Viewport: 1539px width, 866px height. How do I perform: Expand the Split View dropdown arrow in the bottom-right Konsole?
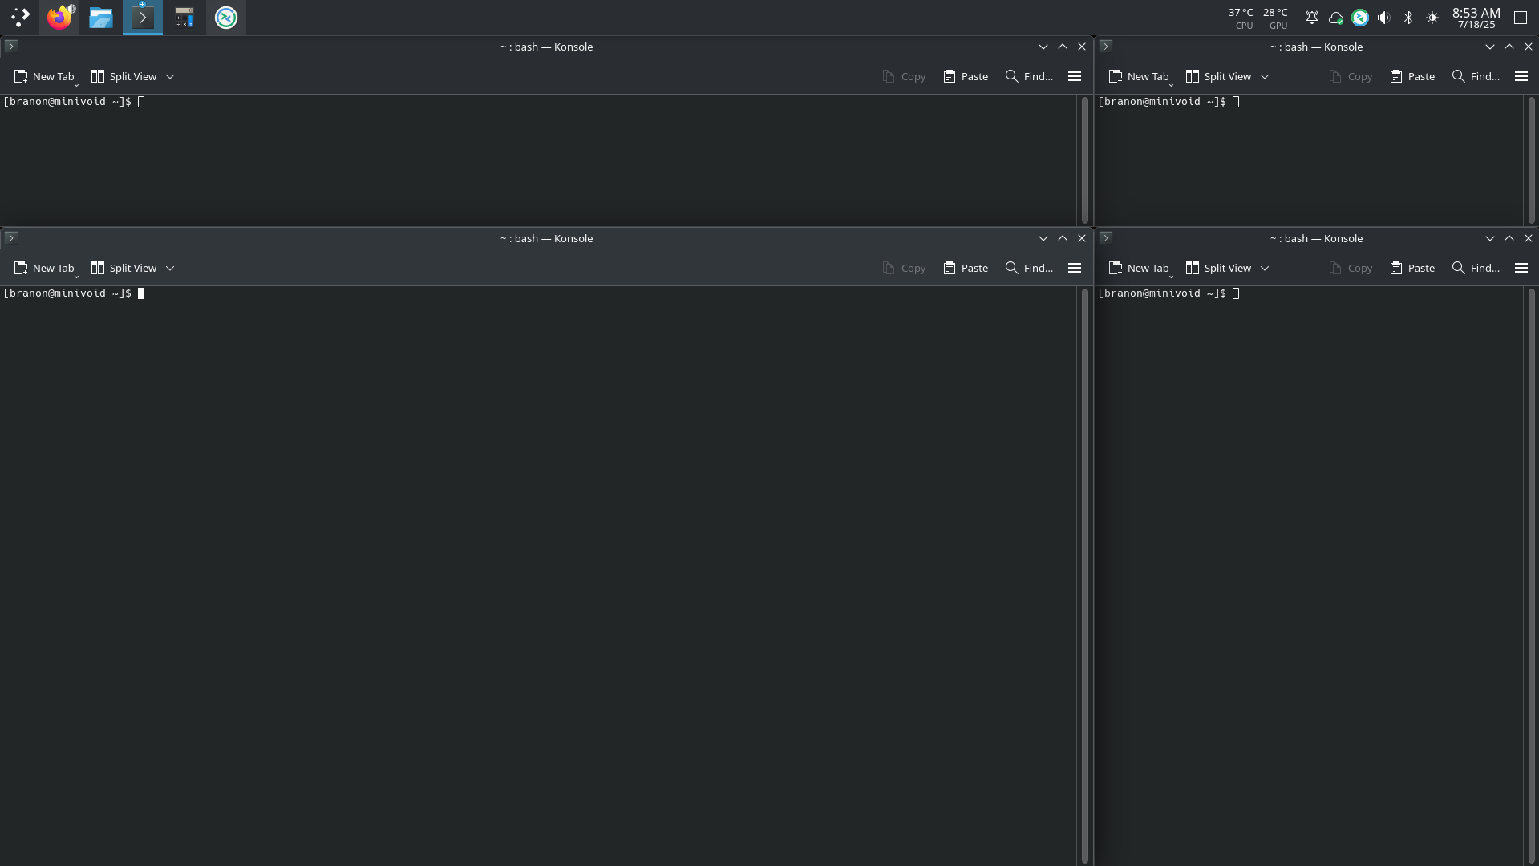(1265, 268)
